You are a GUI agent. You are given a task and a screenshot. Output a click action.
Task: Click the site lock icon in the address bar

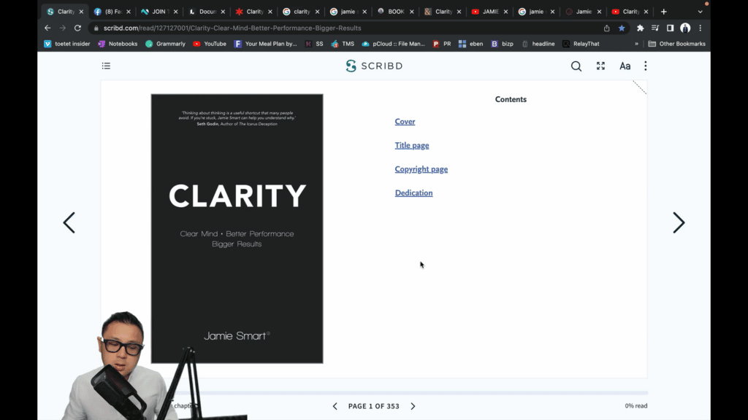(96, 28)
